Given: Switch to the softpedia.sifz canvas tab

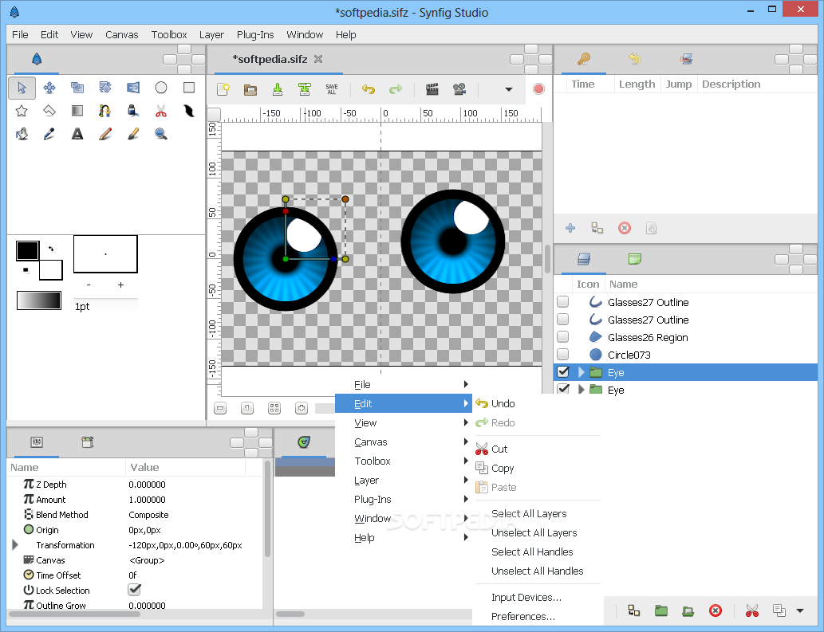Looking at the screenshot, I should (x=270, y=59).
